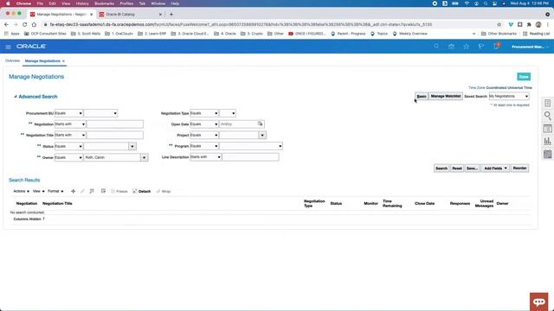Open the Open Date calendar picker icon

[260, 124]
